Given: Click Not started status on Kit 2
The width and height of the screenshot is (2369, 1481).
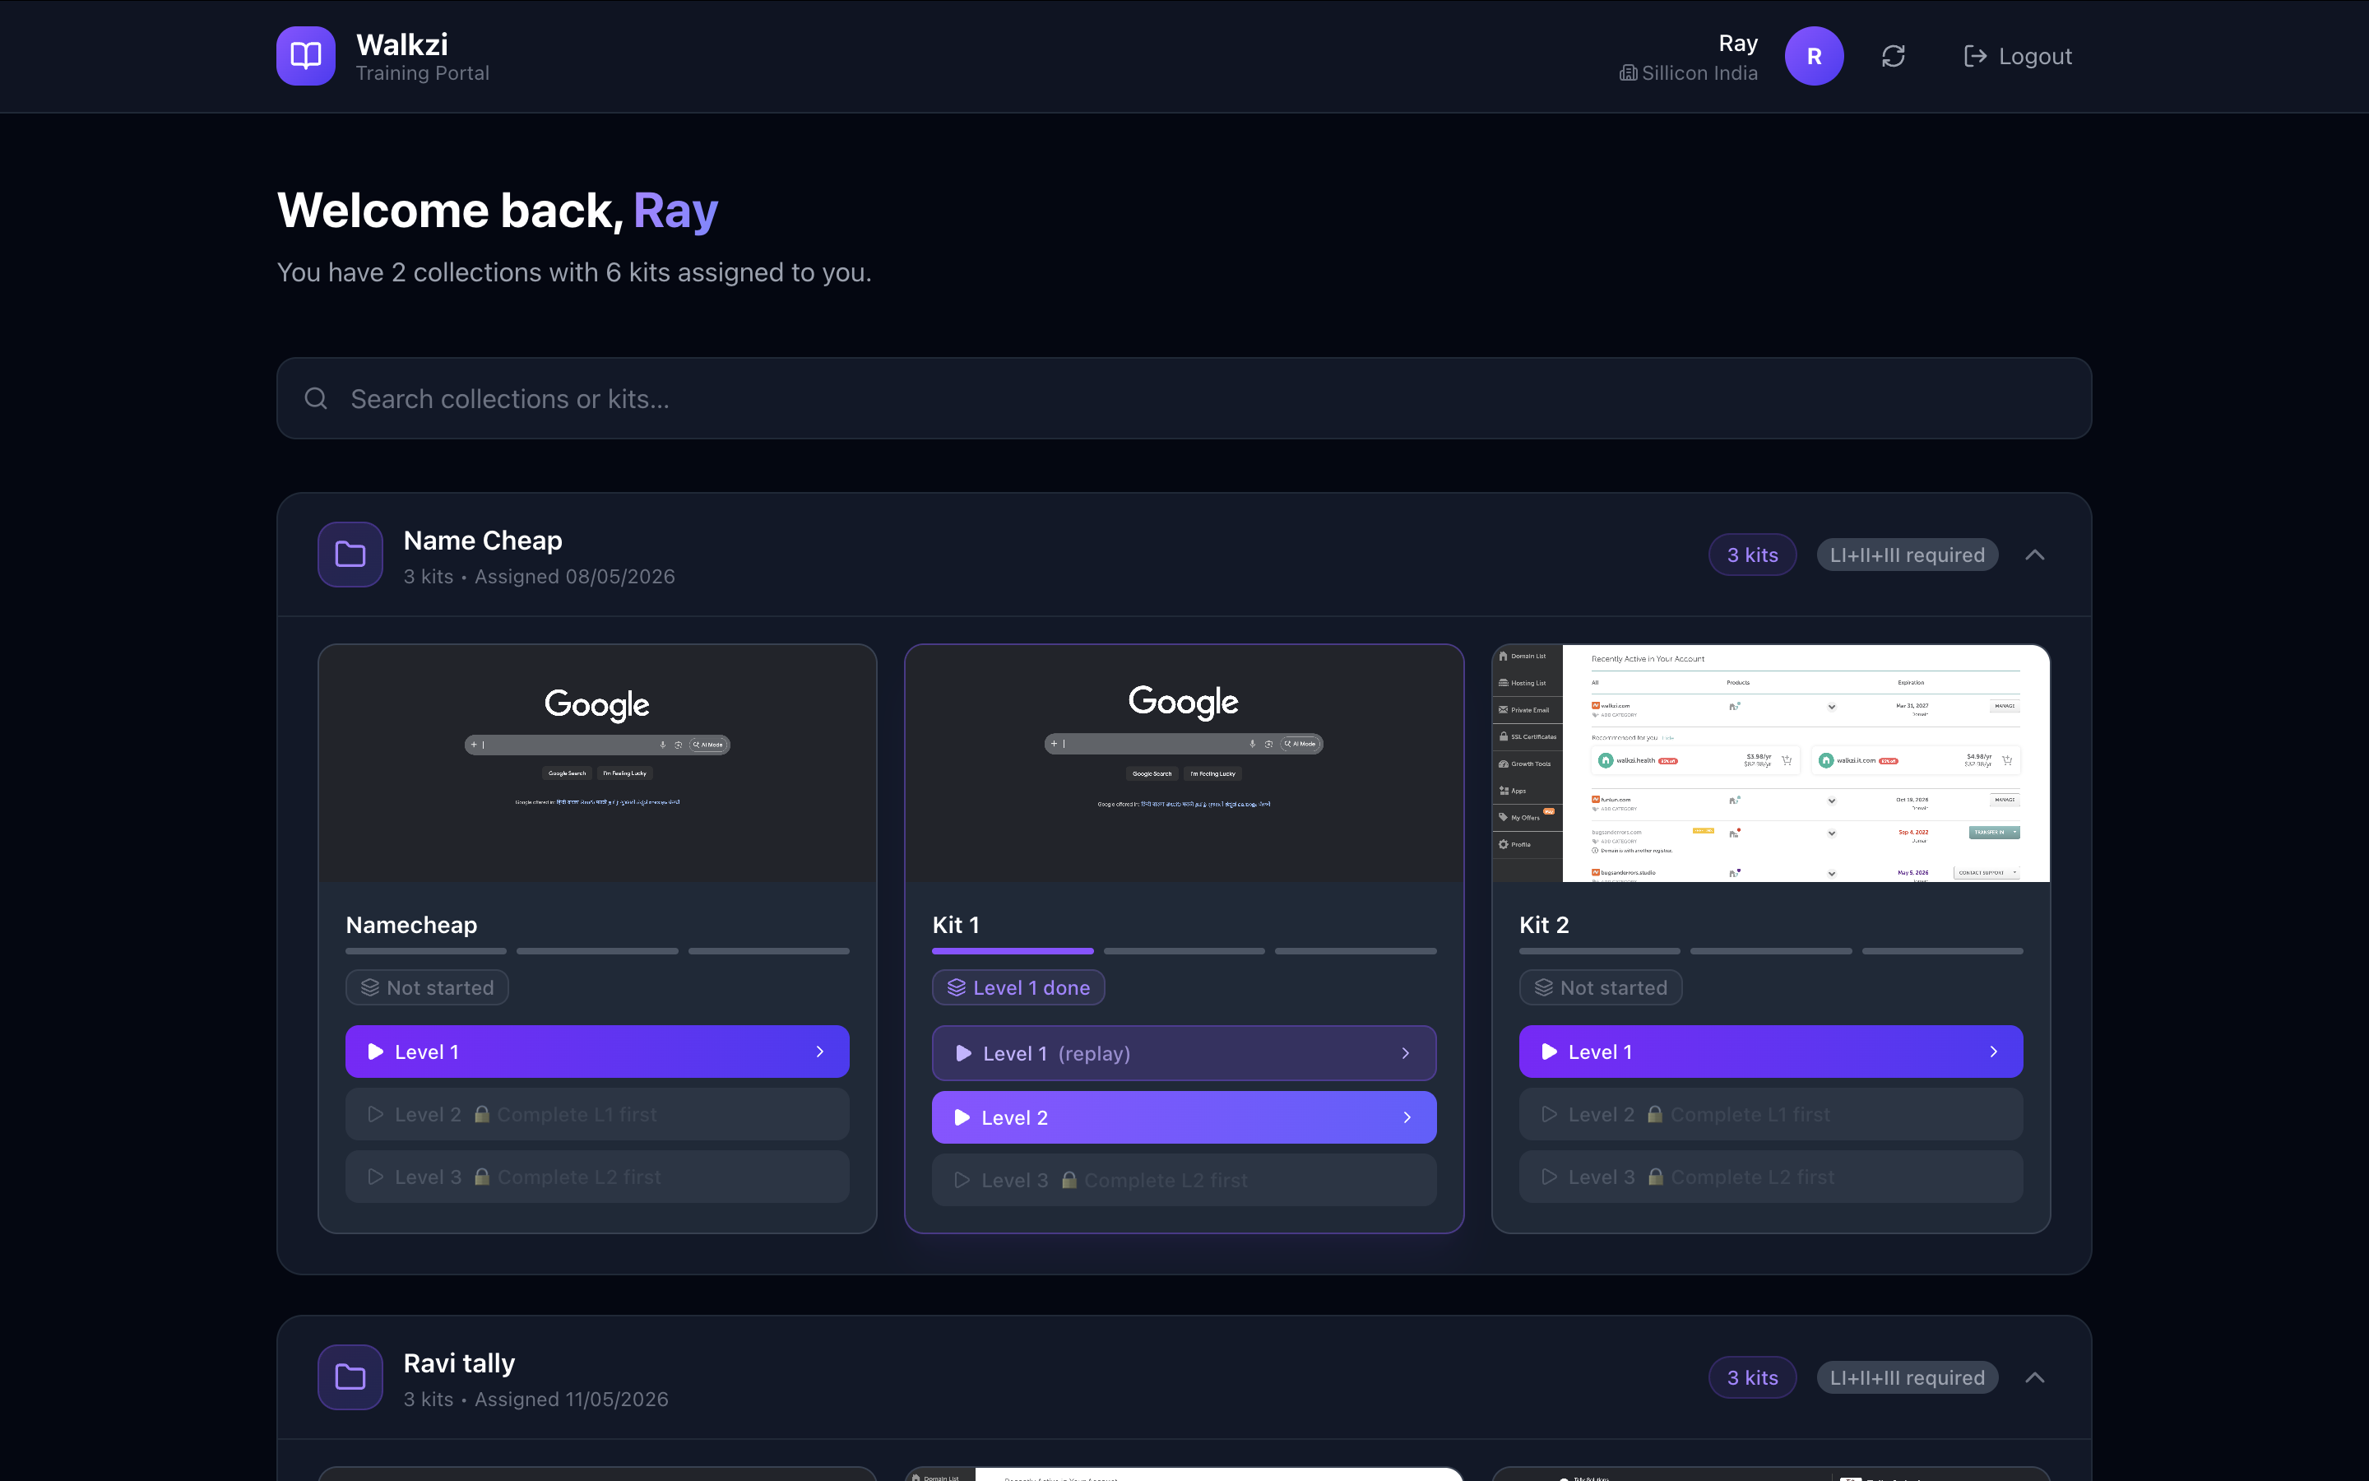Looking at the screenshot, I should click(x=1601, y=987).
